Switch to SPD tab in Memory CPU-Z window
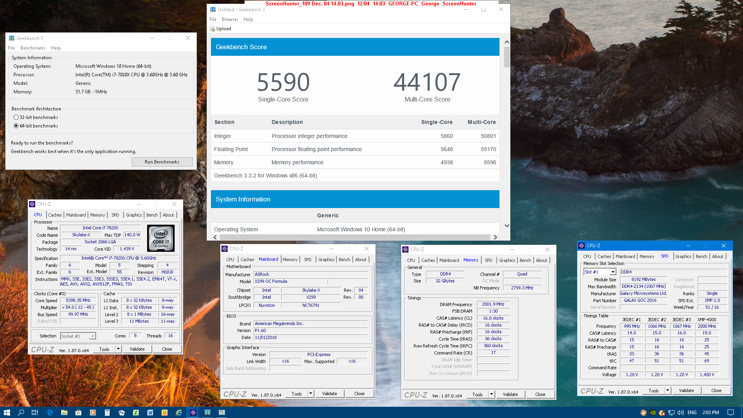This screenshot has height=418, width=743. pos(489,260)
